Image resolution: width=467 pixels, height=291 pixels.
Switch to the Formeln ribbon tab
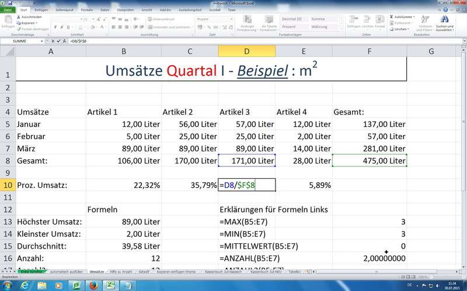pos(87,10)
